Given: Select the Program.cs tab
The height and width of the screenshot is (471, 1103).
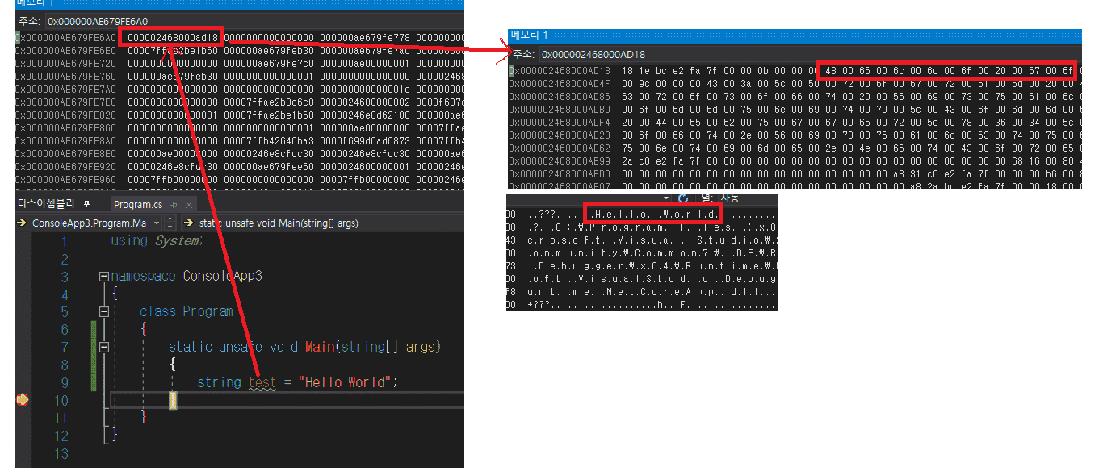Looking at the screenshot, I should (x=138, y=205).
